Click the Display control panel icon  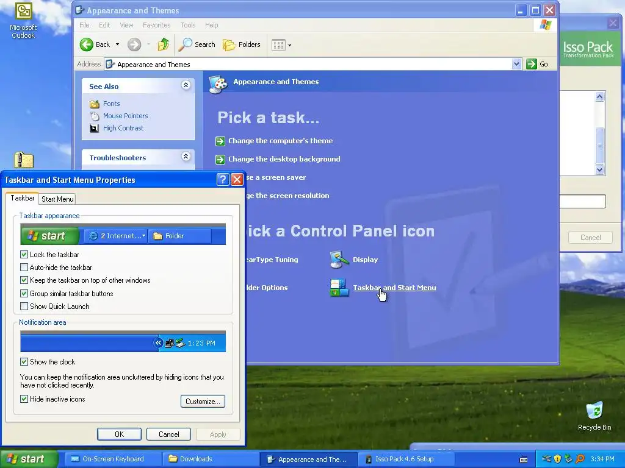(x=339, y=260)
